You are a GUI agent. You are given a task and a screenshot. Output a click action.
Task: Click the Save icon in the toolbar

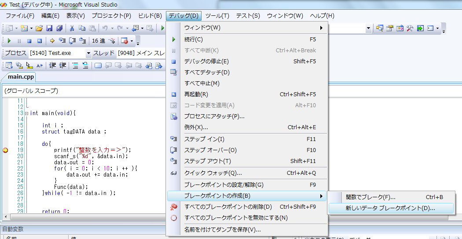[49, 28]
